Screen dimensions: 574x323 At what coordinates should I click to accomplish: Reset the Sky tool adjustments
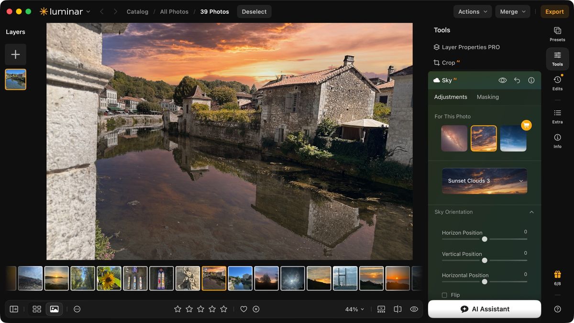[x=517, y=80]
